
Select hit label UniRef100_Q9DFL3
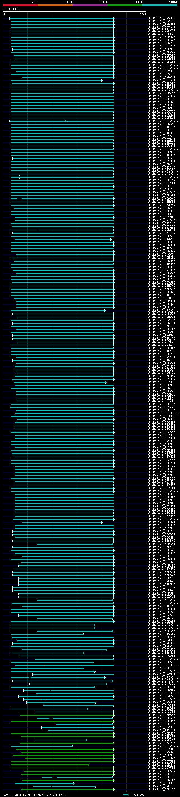(161, 99)
